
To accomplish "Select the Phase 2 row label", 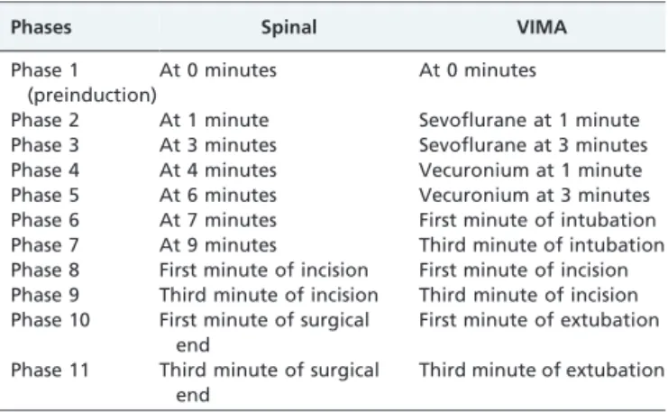I will [45, 120].
